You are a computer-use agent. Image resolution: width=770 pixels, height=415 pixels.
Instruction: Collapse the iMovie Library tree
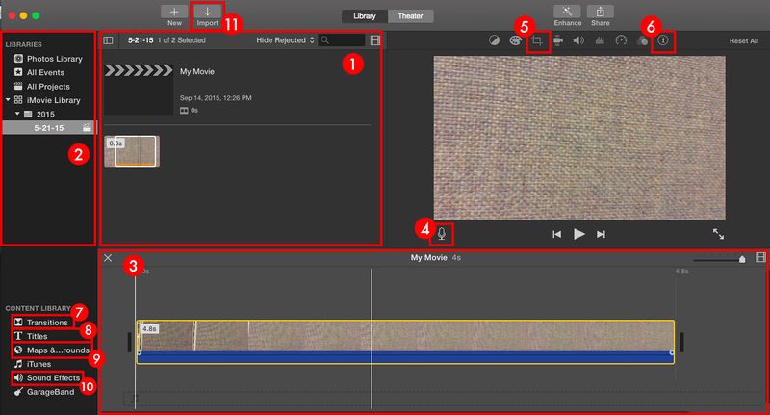8,100
